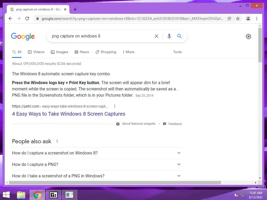Reload the current page
The image size is (267, 200).
(x=27, y=18)
